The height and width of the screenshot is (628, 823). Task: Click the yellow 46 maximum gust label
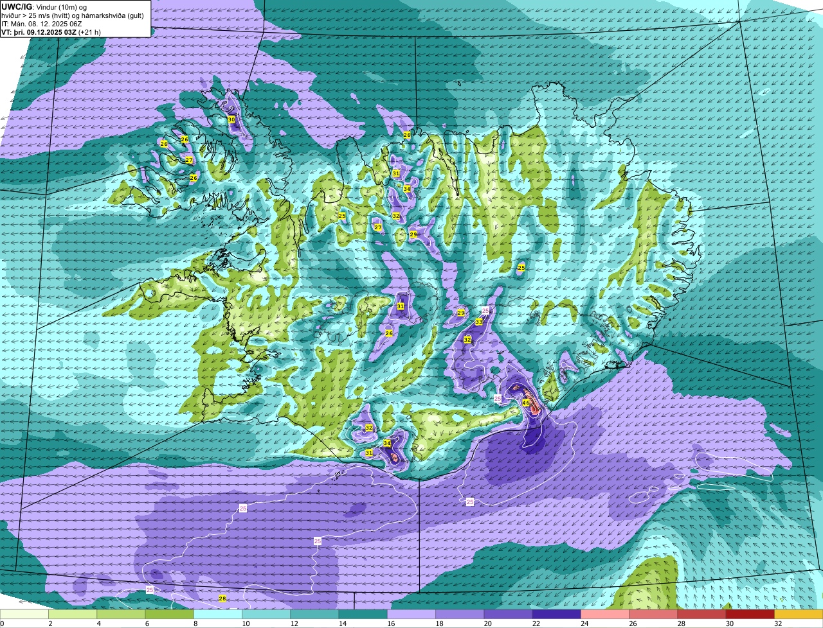pos(526,403)
